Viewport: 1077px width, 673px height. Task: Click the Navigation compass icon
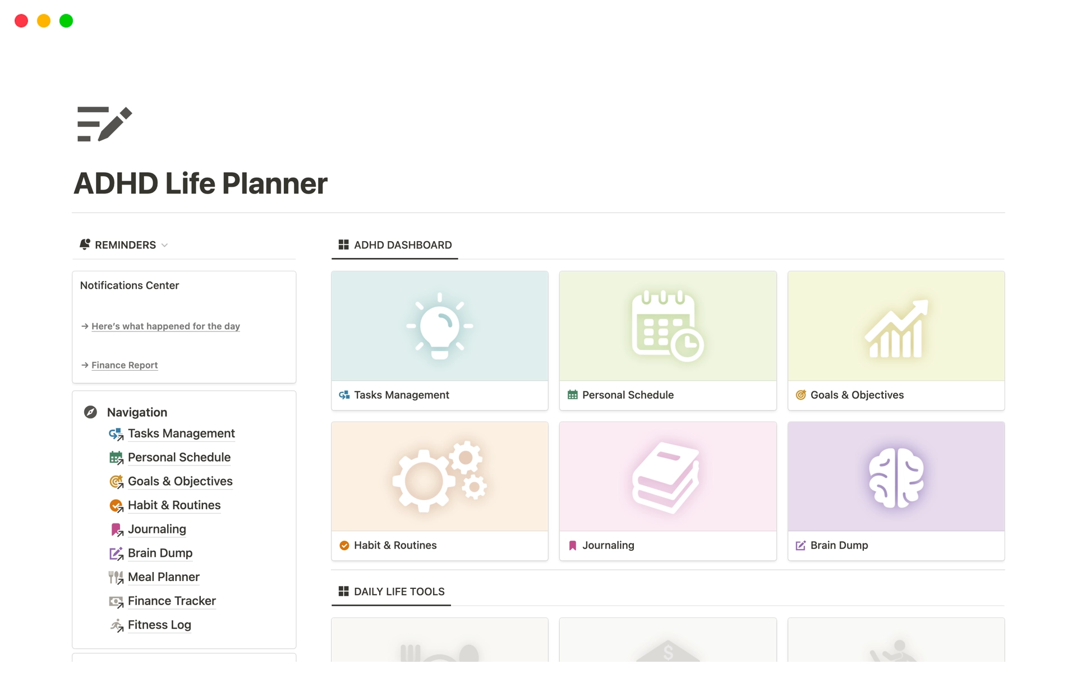pos(91,412)
